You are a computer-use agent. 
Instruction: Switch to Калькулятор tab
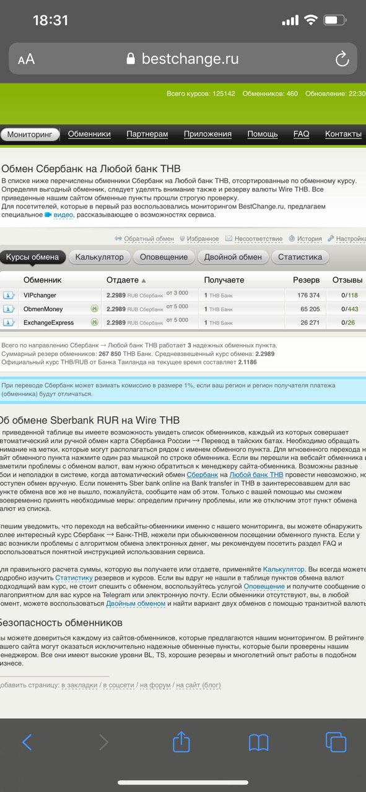pos(99,257)
